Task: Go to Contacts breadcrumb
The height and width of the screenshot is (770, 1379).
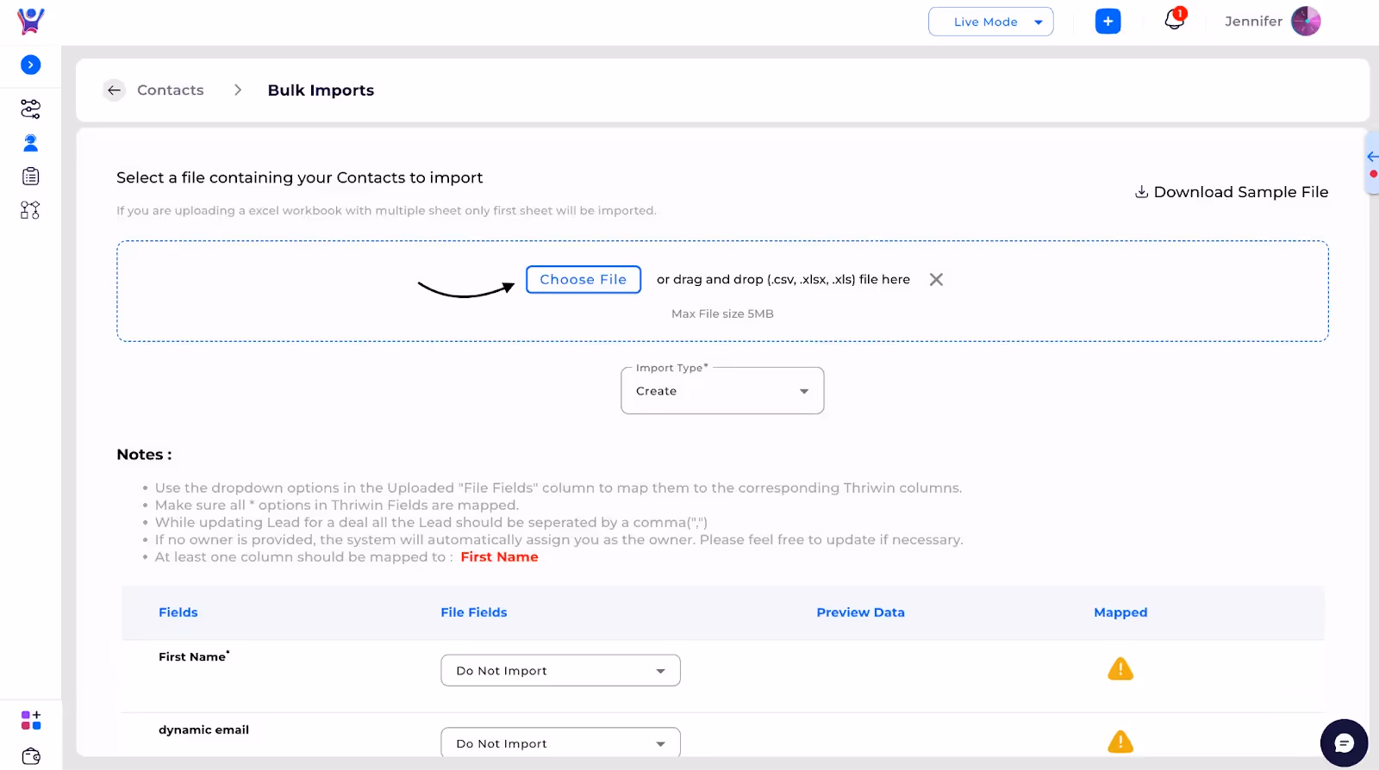Action: (x=171, y=90)
